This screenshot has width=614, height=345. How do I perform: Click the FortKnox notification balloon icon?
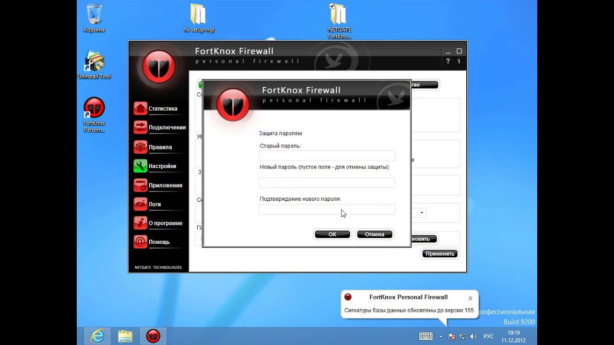pos(348,297)
